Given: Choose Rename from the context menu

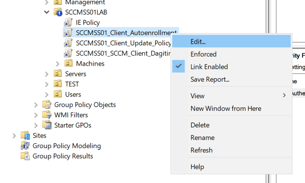Looking at the screenshot, I should pos(231,138).
